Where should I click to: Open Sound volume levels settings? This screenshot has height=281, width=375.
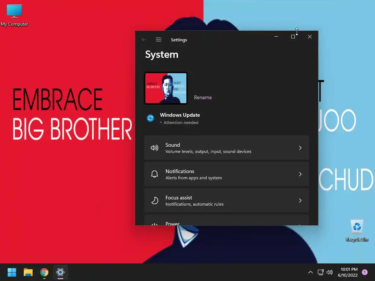(226, 148)
